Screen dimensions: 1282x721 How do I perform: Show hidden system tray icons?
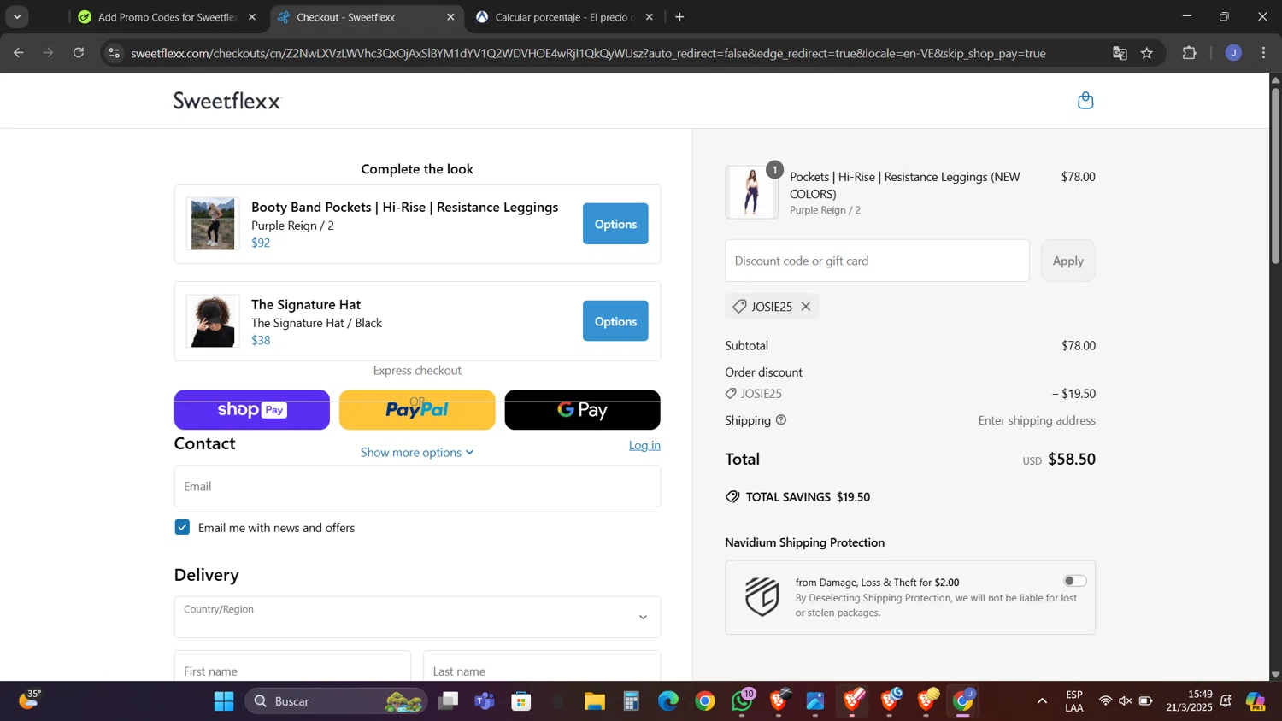(1042, 701)
